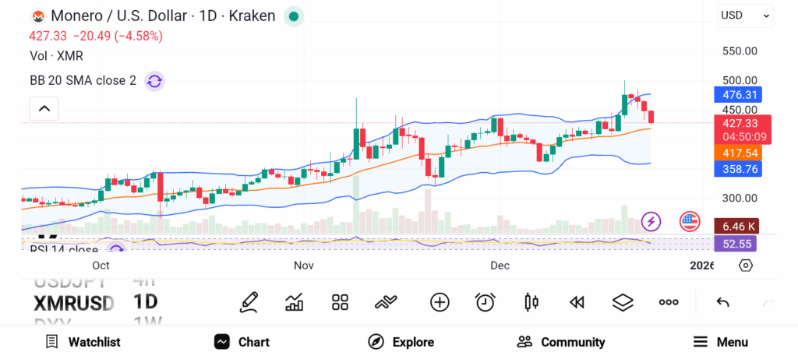Undo the last chart action

(x=722, y=302)
